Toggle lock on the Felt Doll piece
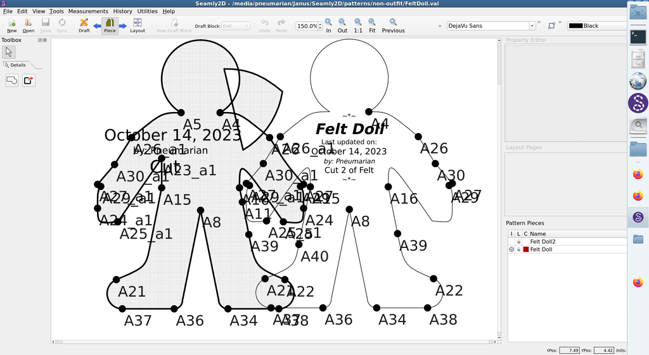Viewport: 649px width, 355px height. coord(518,249)
